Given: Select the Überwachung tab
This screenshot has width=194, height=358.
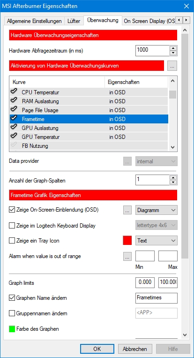Looking at the screenshot, I should [103, 20].
